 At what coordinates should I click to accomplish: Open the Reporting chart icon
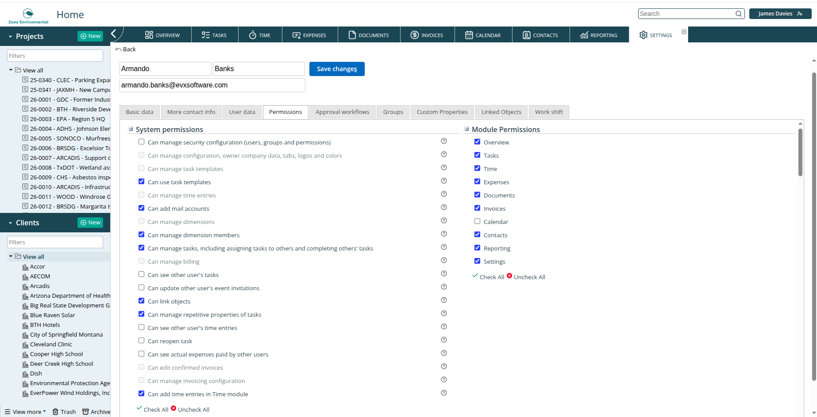coord(584,35)
